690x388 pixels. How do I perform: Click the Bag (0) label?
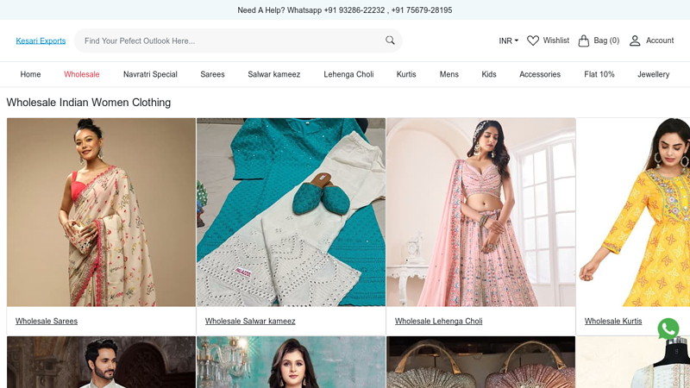click(606, 41)
